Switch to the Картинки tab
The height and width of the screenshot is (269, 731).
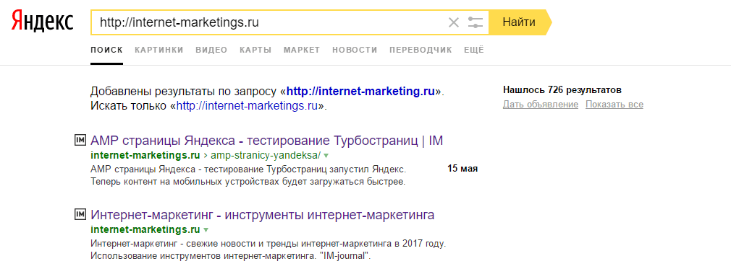coord(159,50)
